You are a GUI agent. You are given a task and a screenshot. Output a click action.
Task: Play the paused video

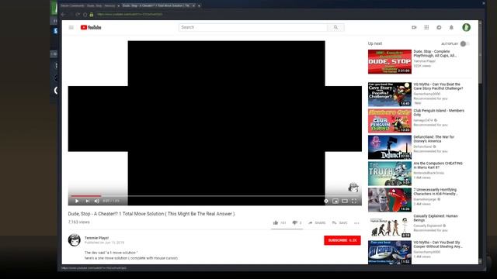(77, 201)
